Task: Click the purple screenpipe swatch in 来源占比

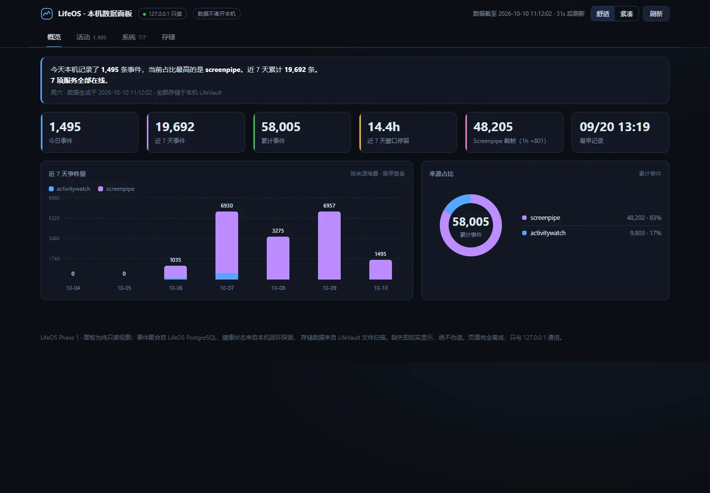Action: (x=524, y=218)
